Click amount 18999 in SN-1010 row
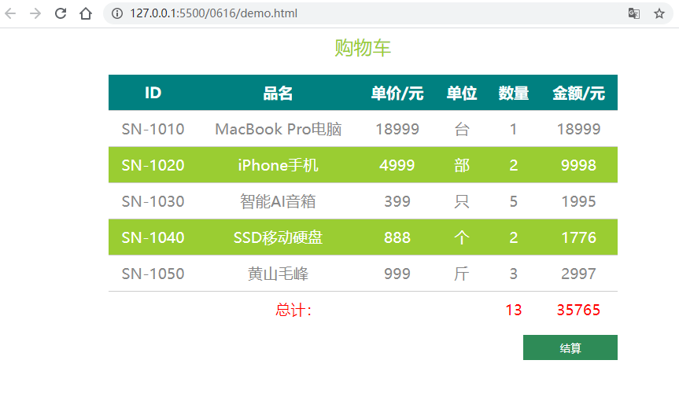The image size is (679, 397). pyautogui.click(x=578, y=129)
